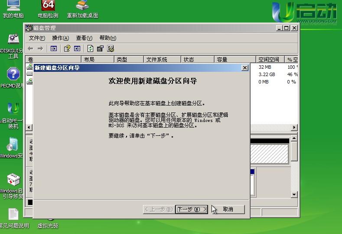The height and width of the screenshot is (234, 342).
Task: Open the 重新加载桌面 desktop shortcut
Action: (82, 9)
